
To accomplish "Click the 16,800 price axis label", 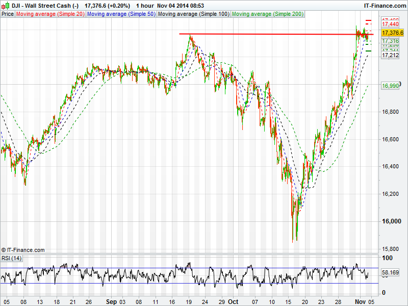I will [x=390, y=112].
